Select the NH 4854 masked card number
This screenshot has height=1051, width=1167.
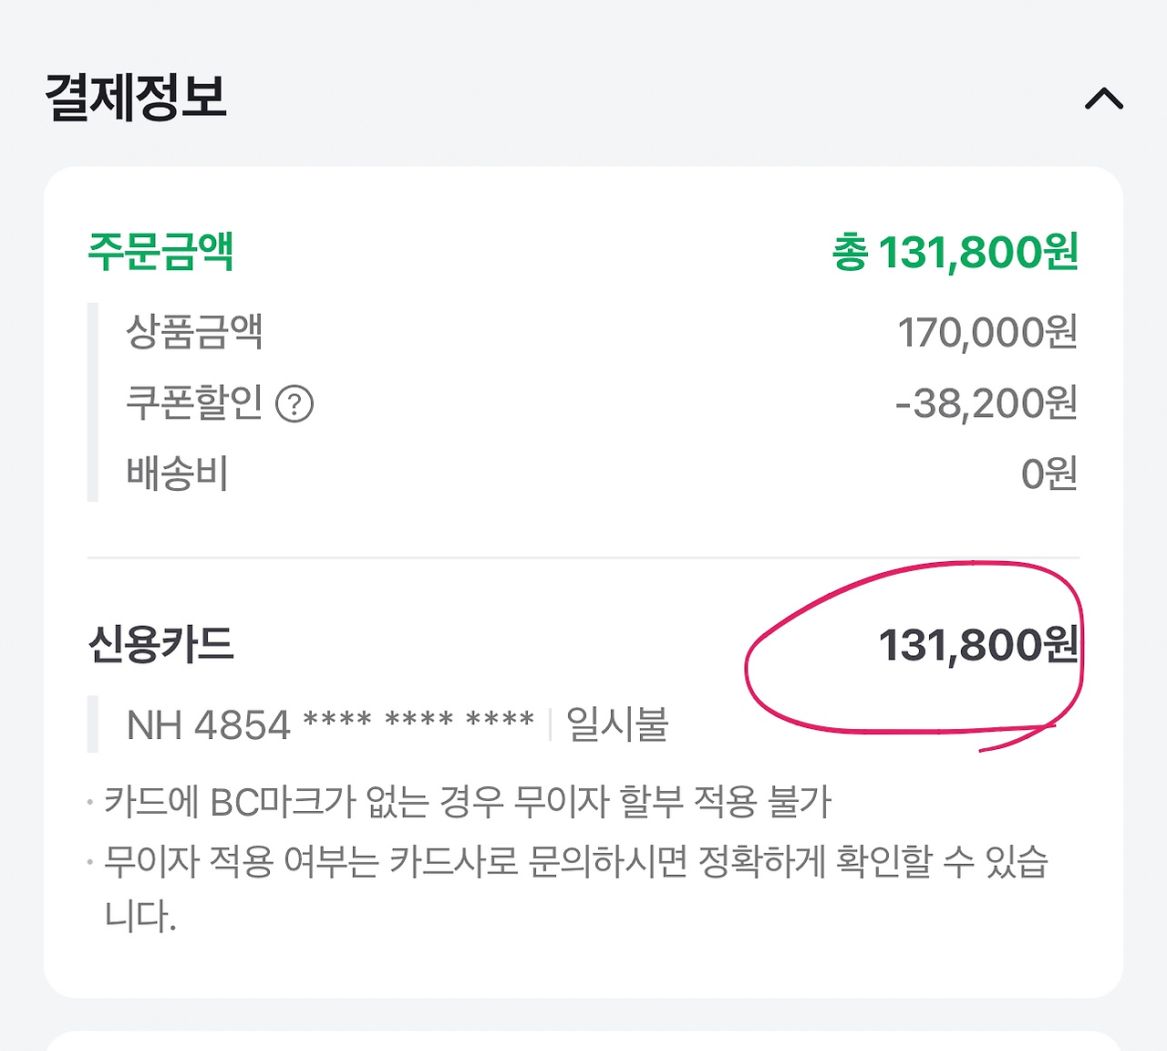(x=330, y=725)
